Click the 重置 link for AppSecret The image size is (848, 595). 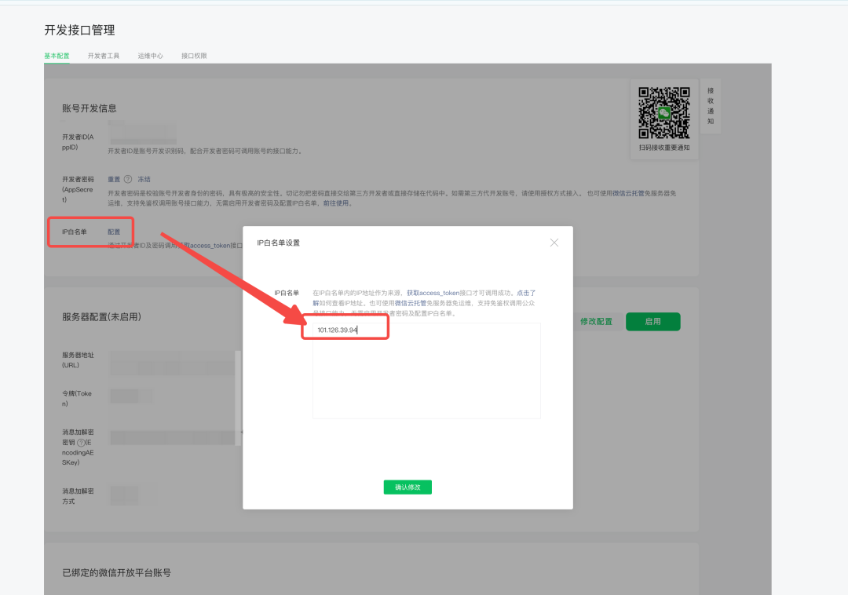coord(114,179)
